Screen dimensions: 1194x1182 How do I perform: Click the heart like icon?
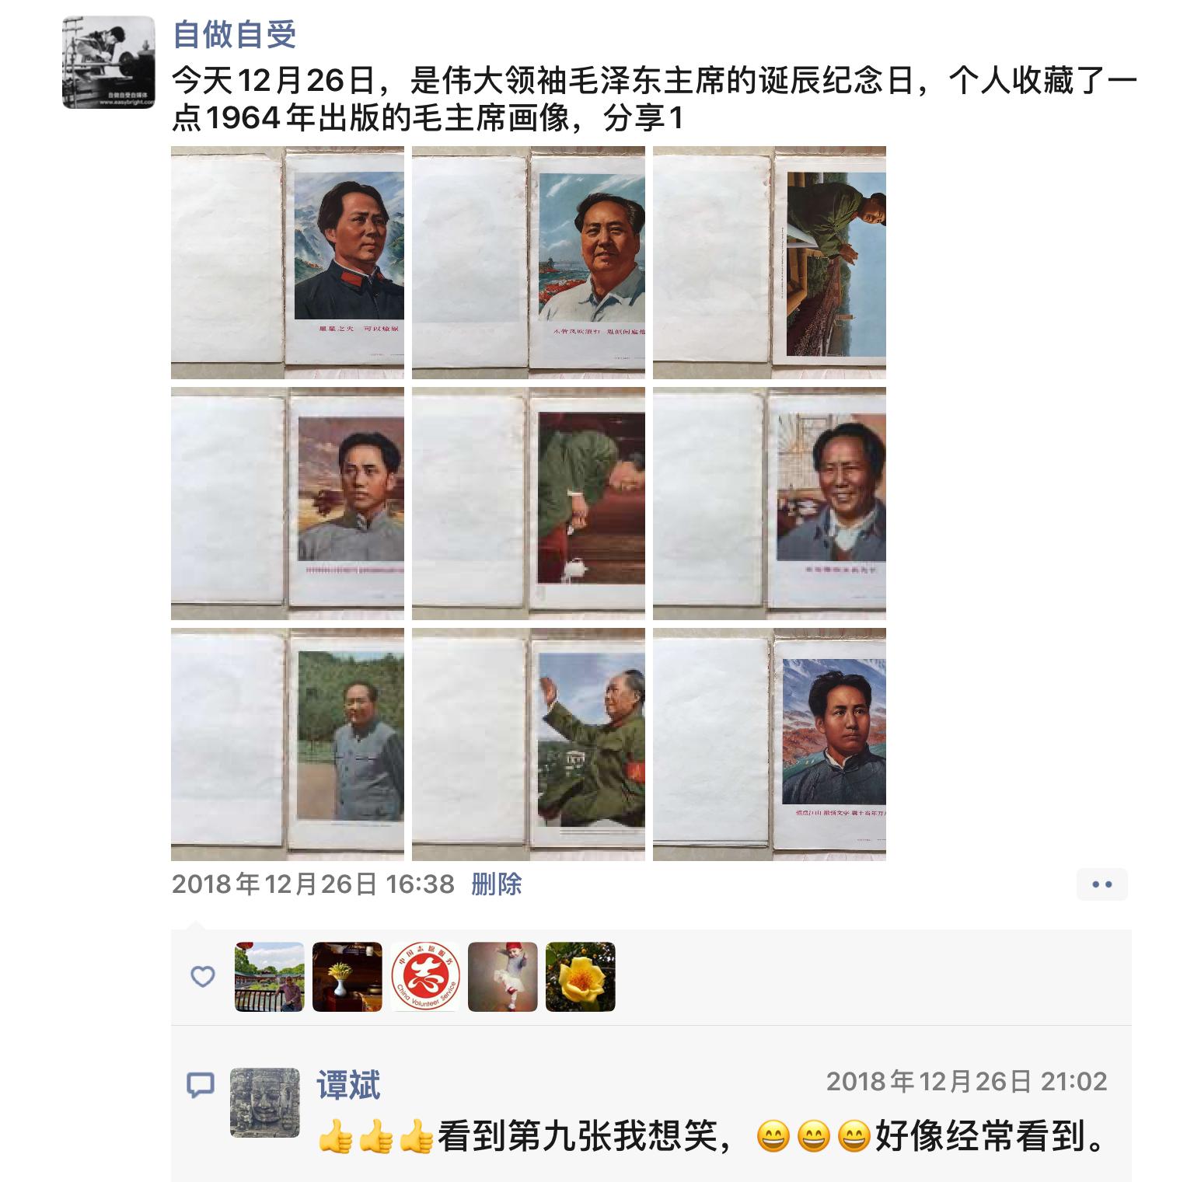pos(203,977)
